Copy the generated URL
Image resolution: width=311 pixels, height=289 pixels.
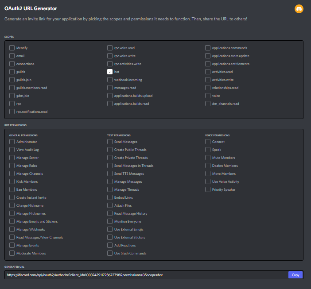[x=295, y=275]
